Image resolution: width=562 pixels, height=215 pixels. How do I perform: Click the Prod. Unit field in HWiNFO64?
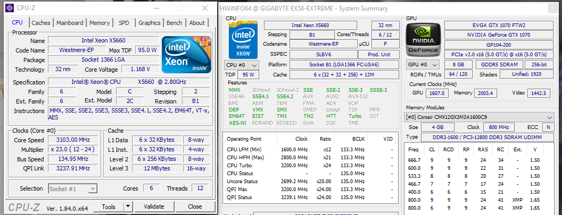coord(378,54)
